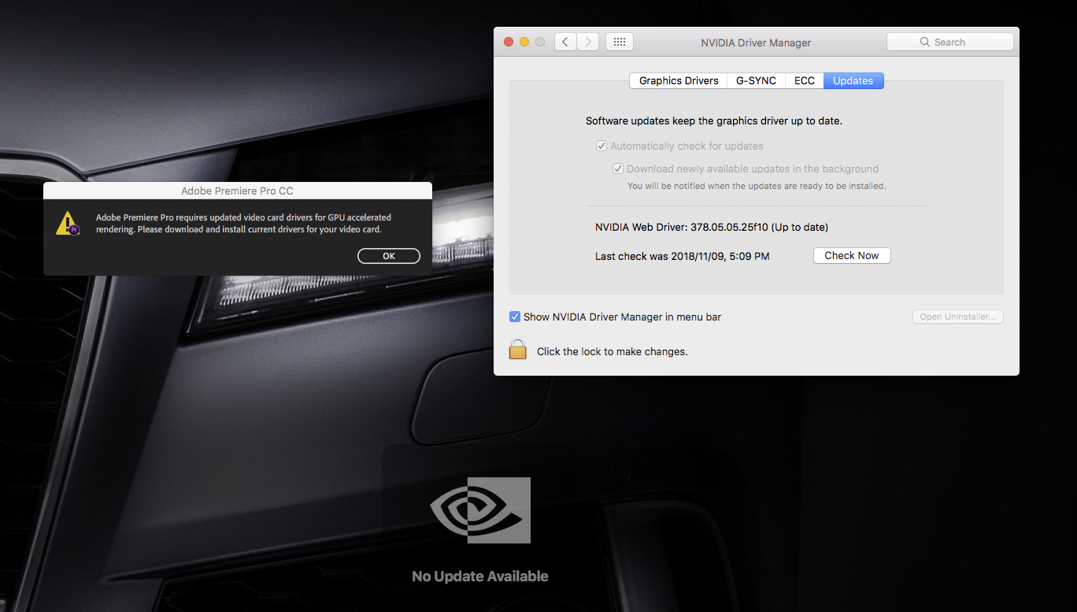Open the show-all preferences grid icon
This screenshot has height=612, width=1077.
point(620,43)
